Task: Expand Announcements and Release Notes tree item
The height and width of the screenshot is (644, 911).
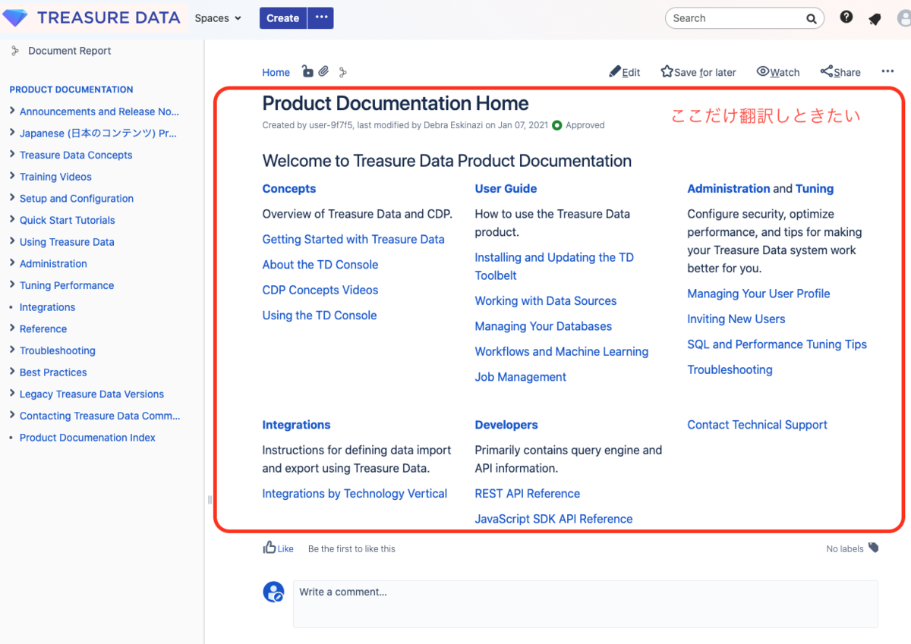Action: pyautogui.click(x=12, y=111)
